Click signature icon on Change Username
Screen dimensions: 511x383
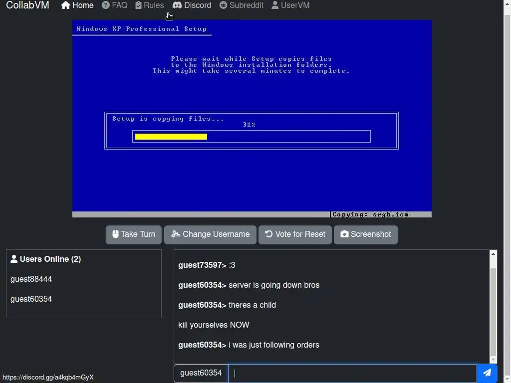pos(175,234)
